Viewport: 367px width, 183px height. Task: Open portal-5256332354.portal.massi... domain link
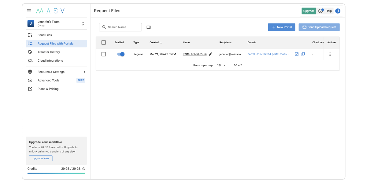268,54
